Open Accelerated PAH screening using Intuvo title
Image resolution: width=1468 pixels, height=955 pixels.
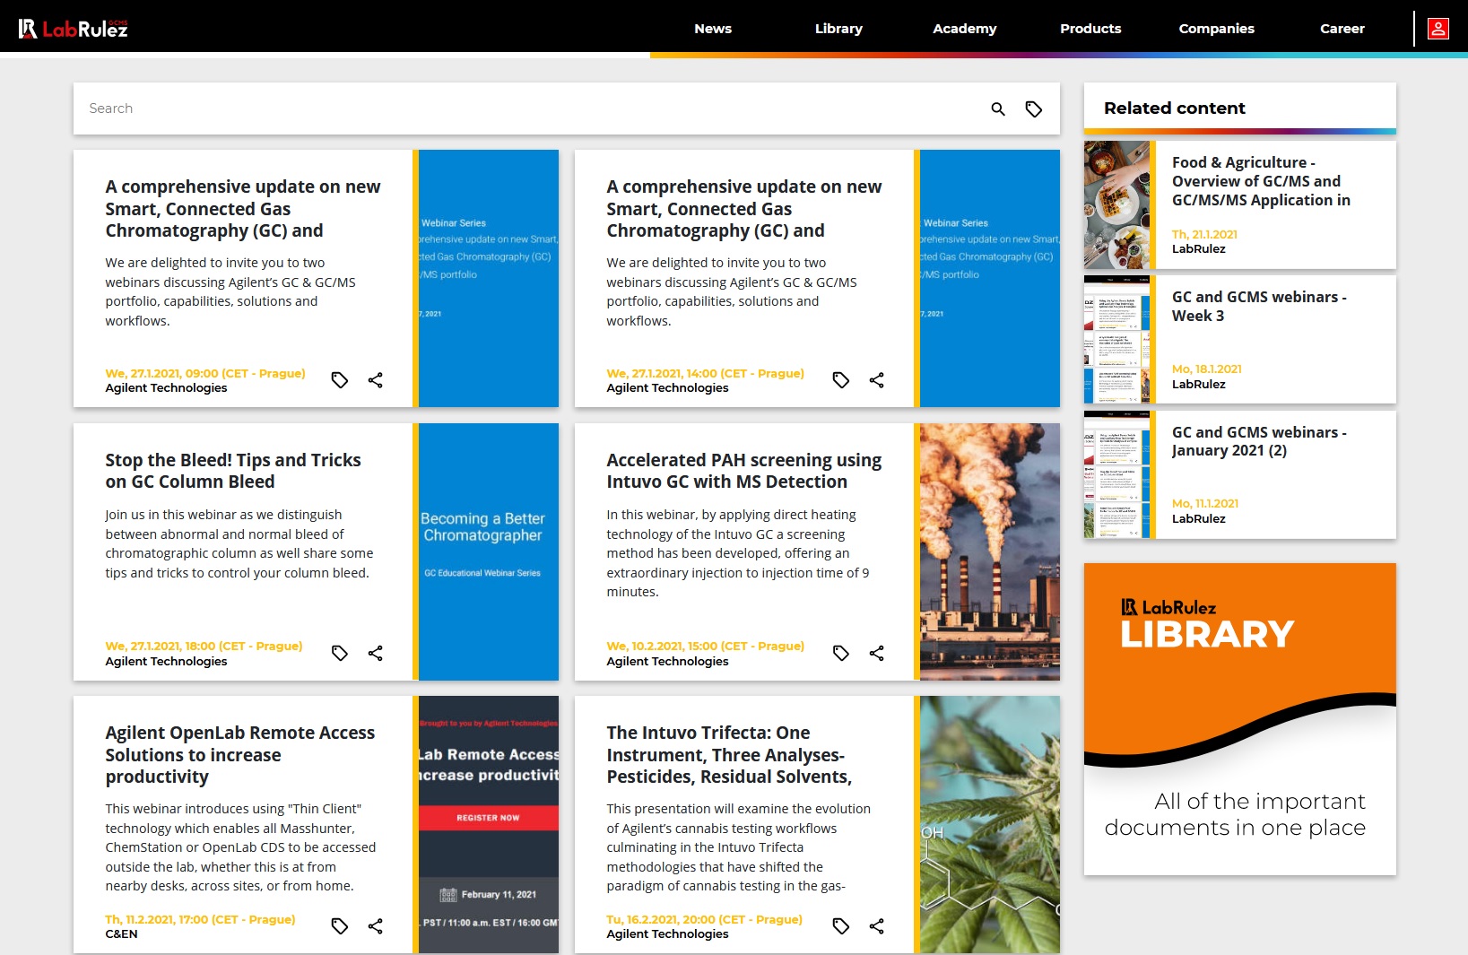[744, 471]
